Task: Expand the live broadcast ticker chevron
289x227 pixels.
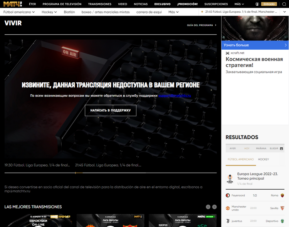Action: point(285,12)
